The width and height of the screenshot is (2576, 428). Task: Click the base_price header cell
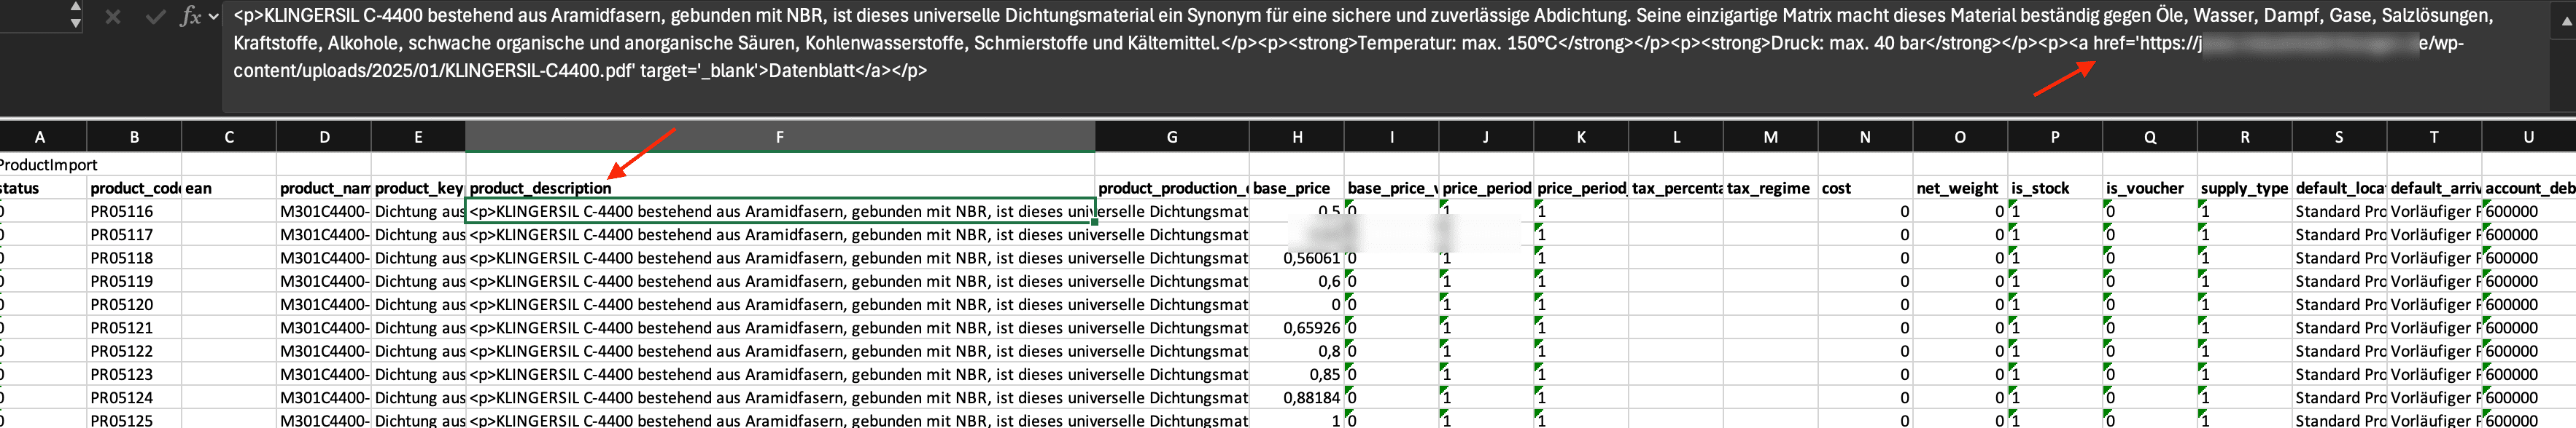point(1297,188)
